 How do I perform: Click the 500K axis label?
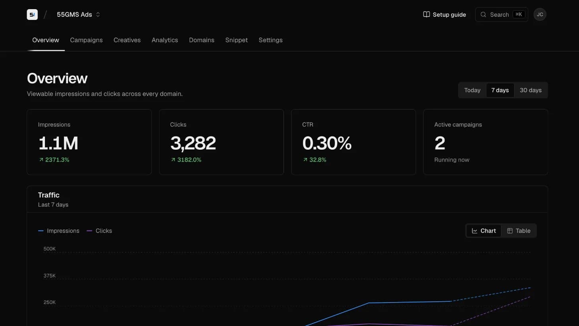coord(50,249)
